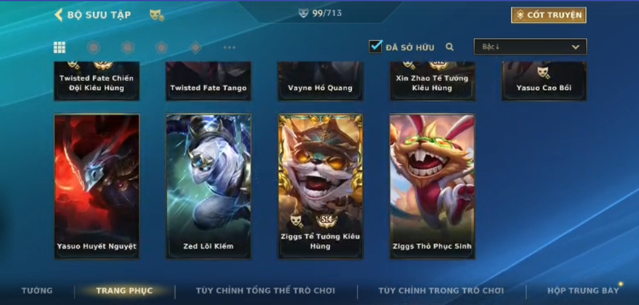639x305 pixels.
Task: Select the round rarity filter icon
Action: (x=94, y=47)
